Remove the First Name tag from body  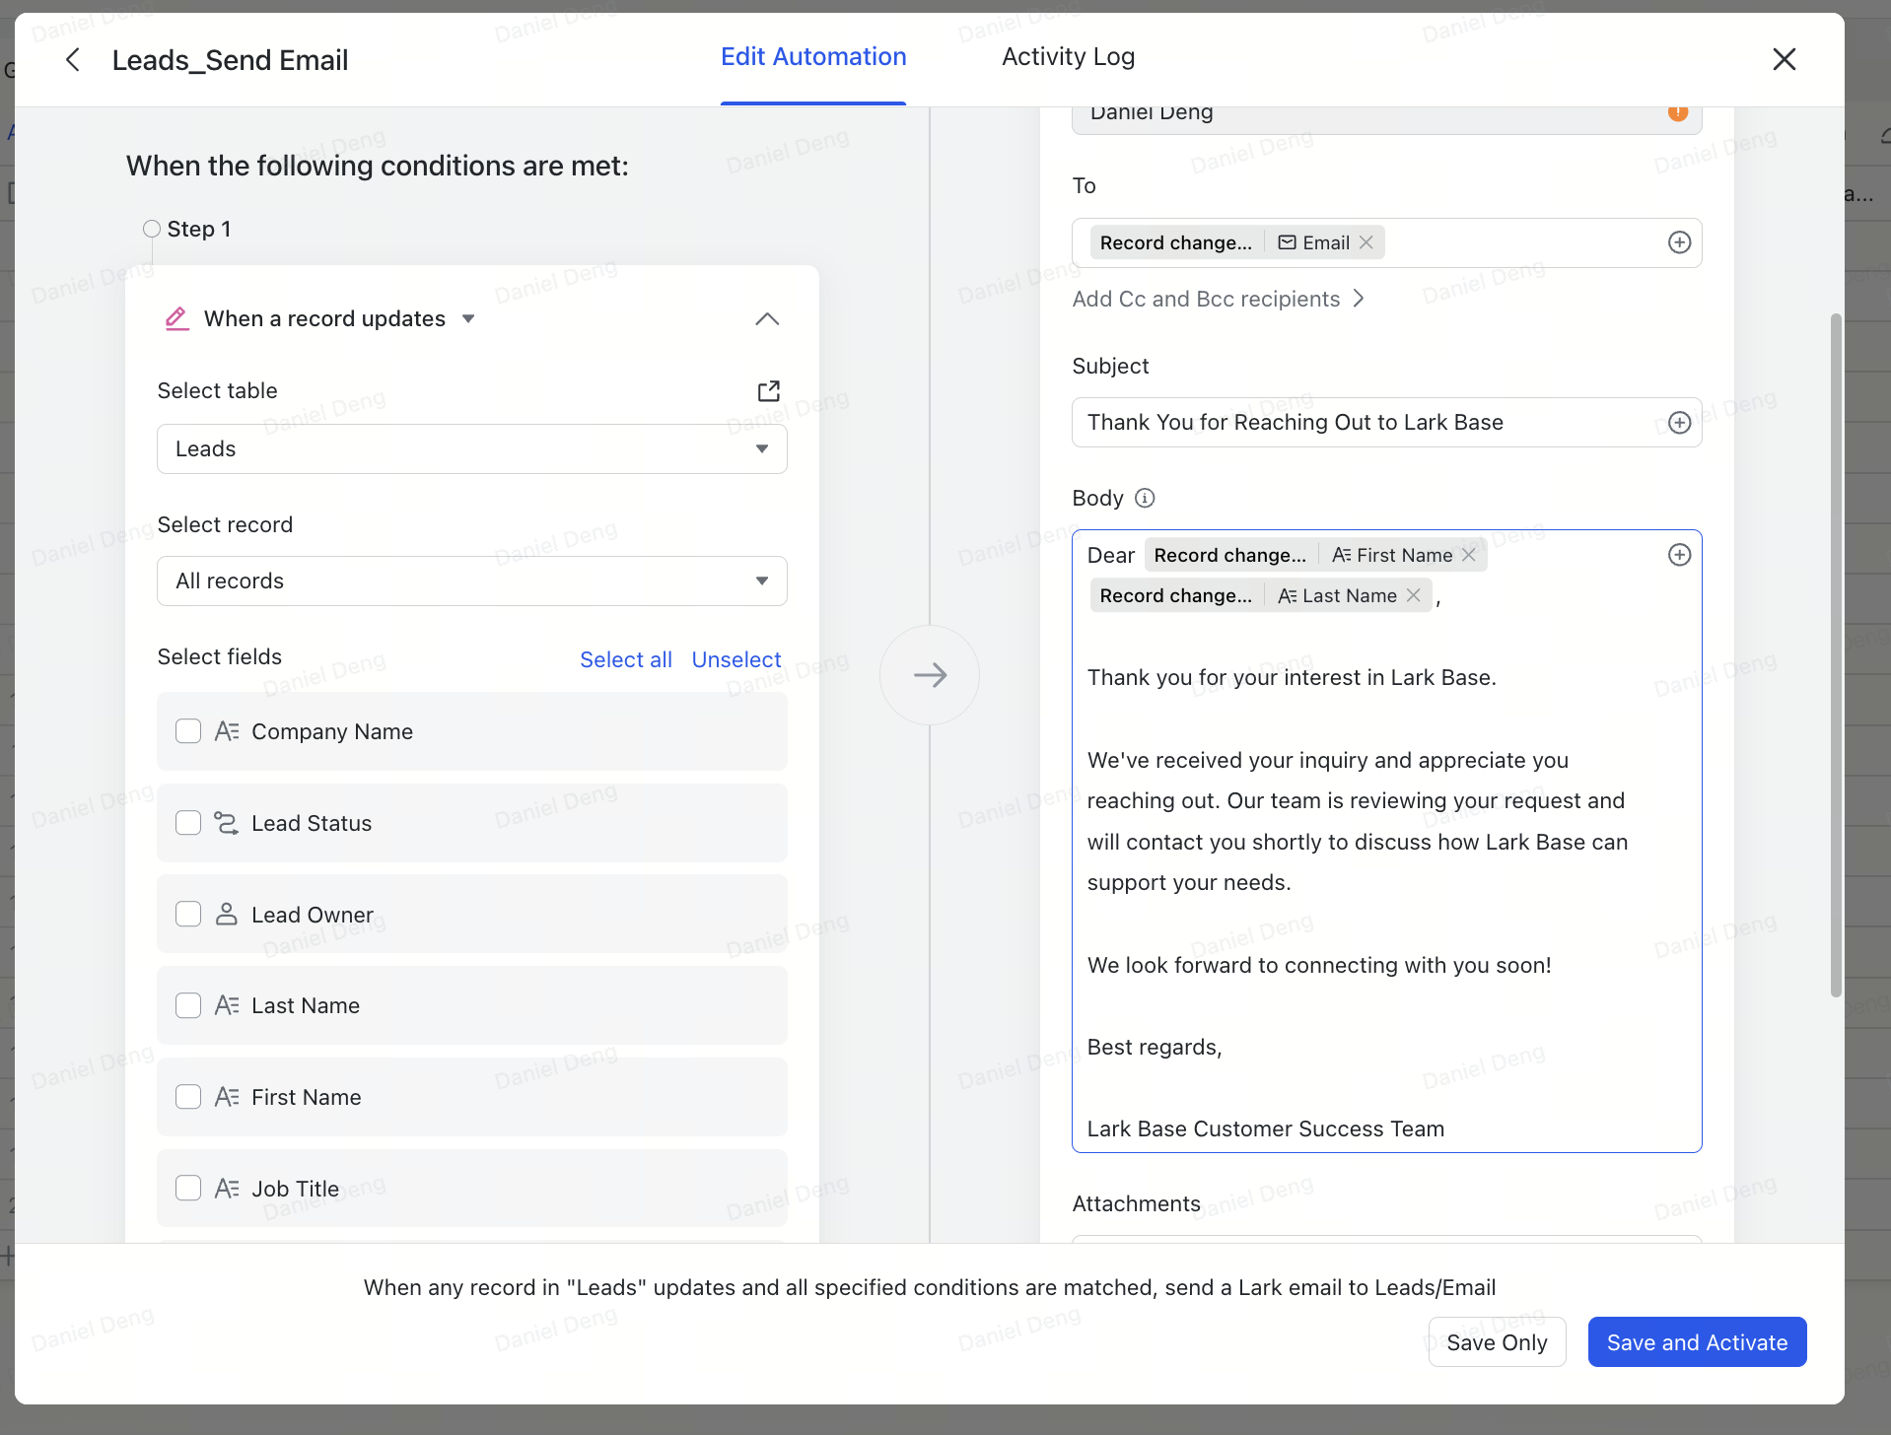(x=1468, y=555)
